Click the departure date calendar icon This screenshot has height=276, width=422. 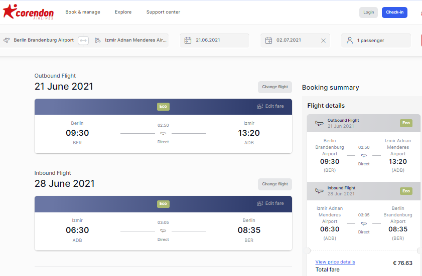pos(188,40)
